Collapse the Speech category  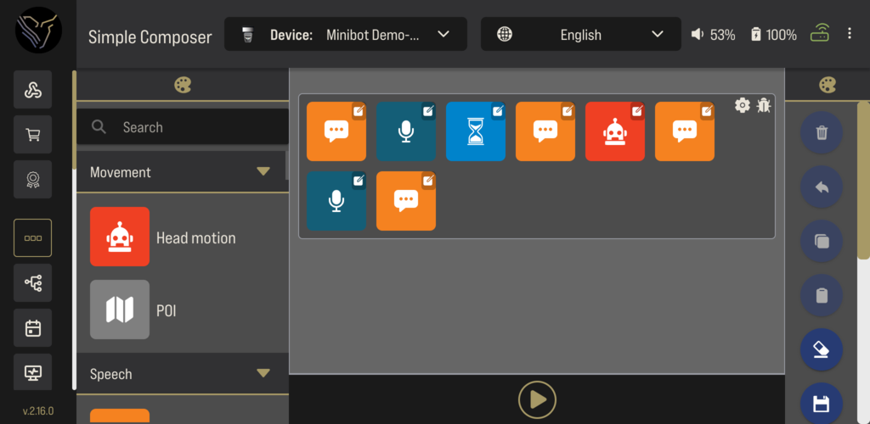point(263,374)
